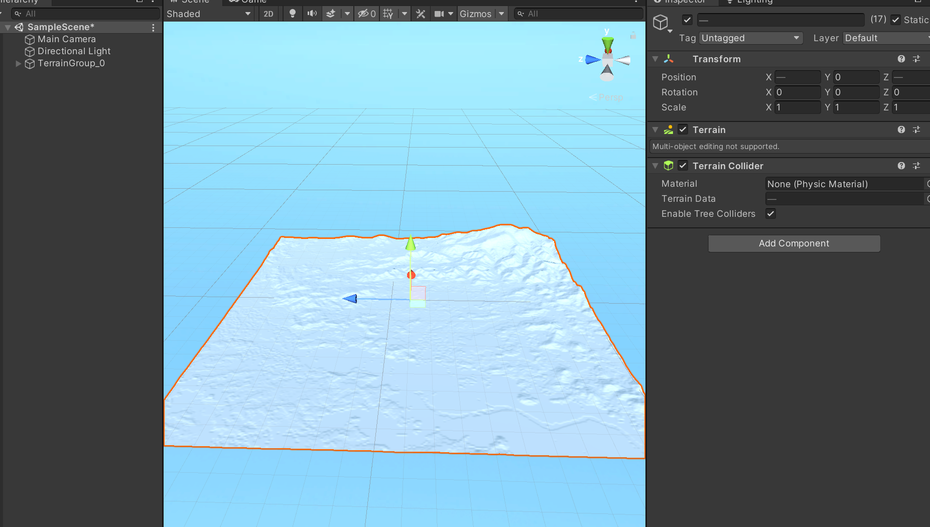
Task: Click the Terrain Data object field
Action: (x=844, y=199)
